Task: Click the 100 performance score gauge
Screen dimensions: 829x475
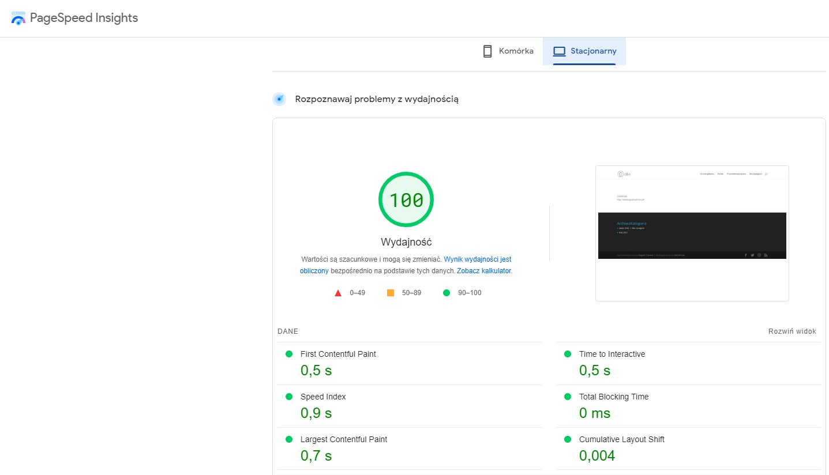Action: (x=406, y=199)
